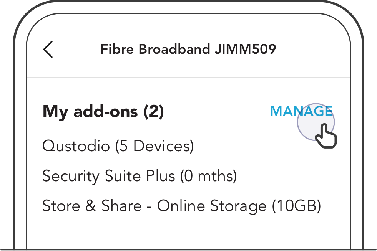Tap the (0 mths) text on Security Suite
Viewport: 377px width, 251px height.
(208, 176)
